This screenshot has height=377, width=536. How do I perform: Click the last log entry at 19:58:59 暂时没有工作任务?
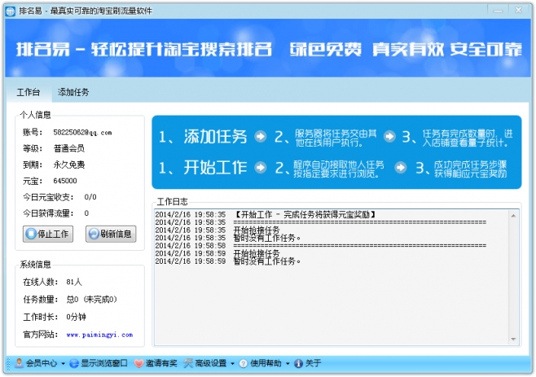tap(228, 261)
